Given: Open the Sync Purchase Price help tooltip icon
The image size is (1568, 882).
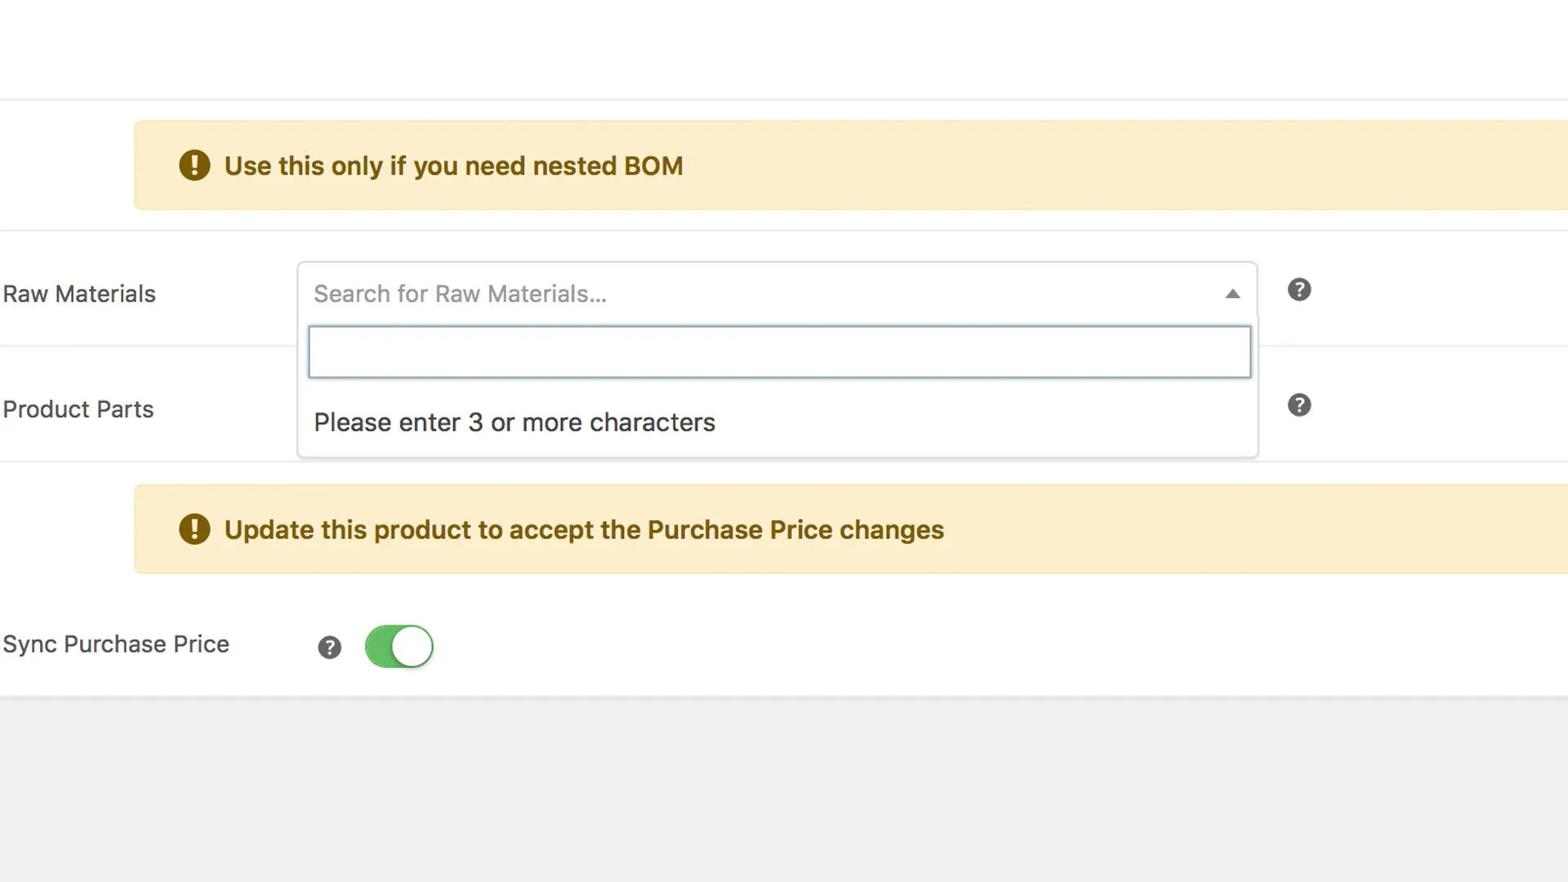Looking at the screenshot, I should pyautogui.click(x=329, y=648).
